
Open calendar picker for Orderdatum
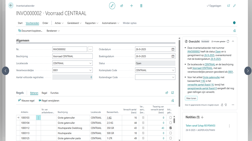173,49
